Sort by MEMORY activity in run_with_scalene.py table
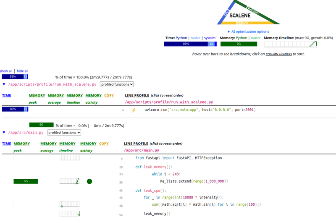The width and height of the screenshot is (336, 217). click(x=93, y=96)
